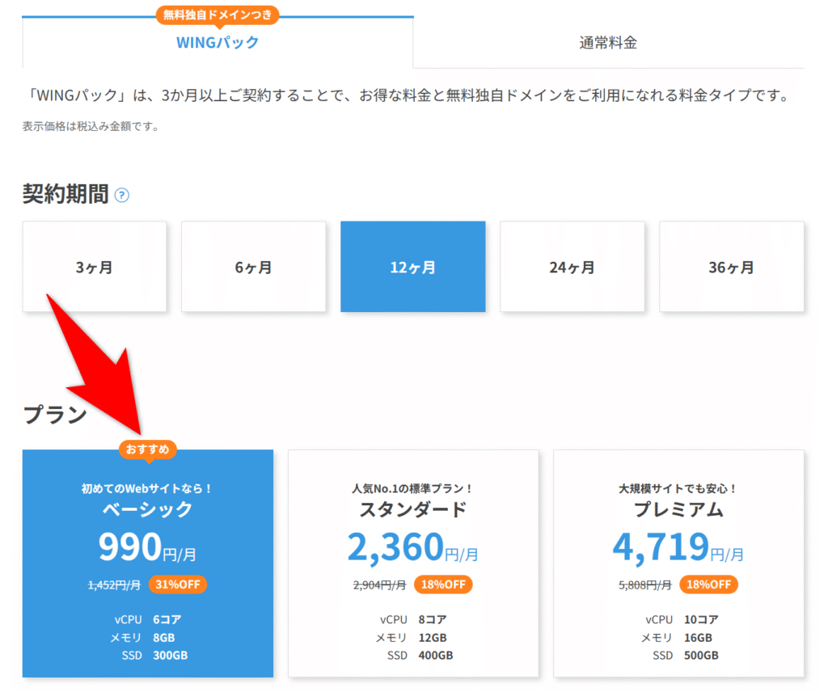Screen dimensions: 828x692
Task: Click the 無料独自ドメインつき badge
Action: point(218,15)
